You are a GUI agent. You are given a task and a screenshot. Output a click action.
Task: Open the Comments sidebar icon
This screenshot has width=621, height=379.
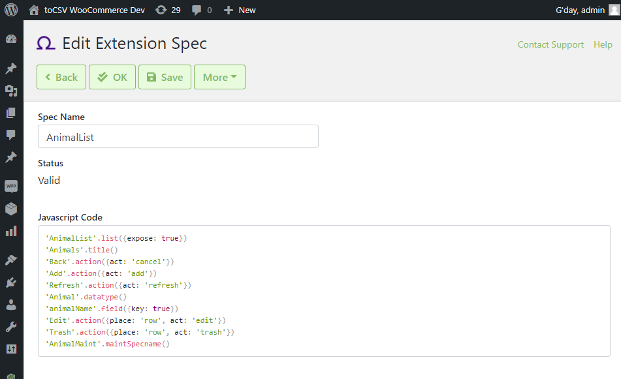[11, 135]
